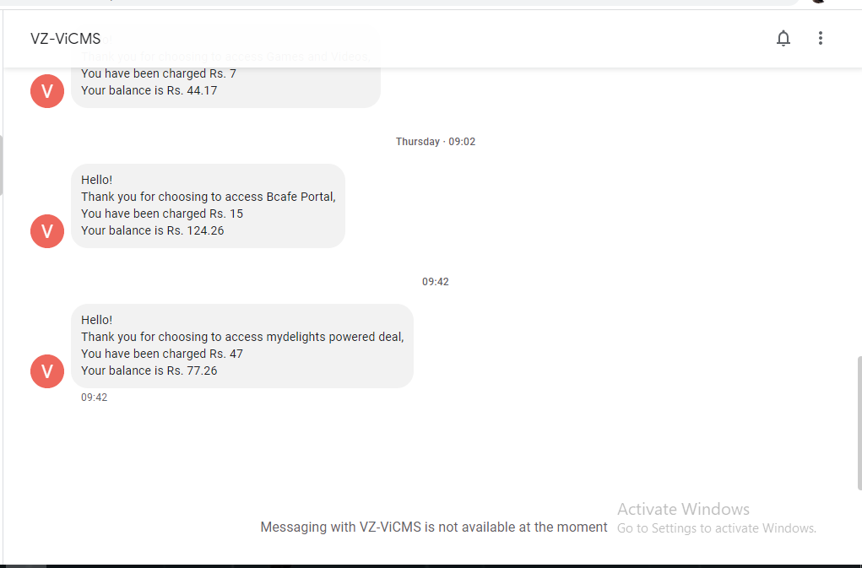Click 'You have been charged Rs. 47' line
The image size is (862, 568).
tap(162, 354)
